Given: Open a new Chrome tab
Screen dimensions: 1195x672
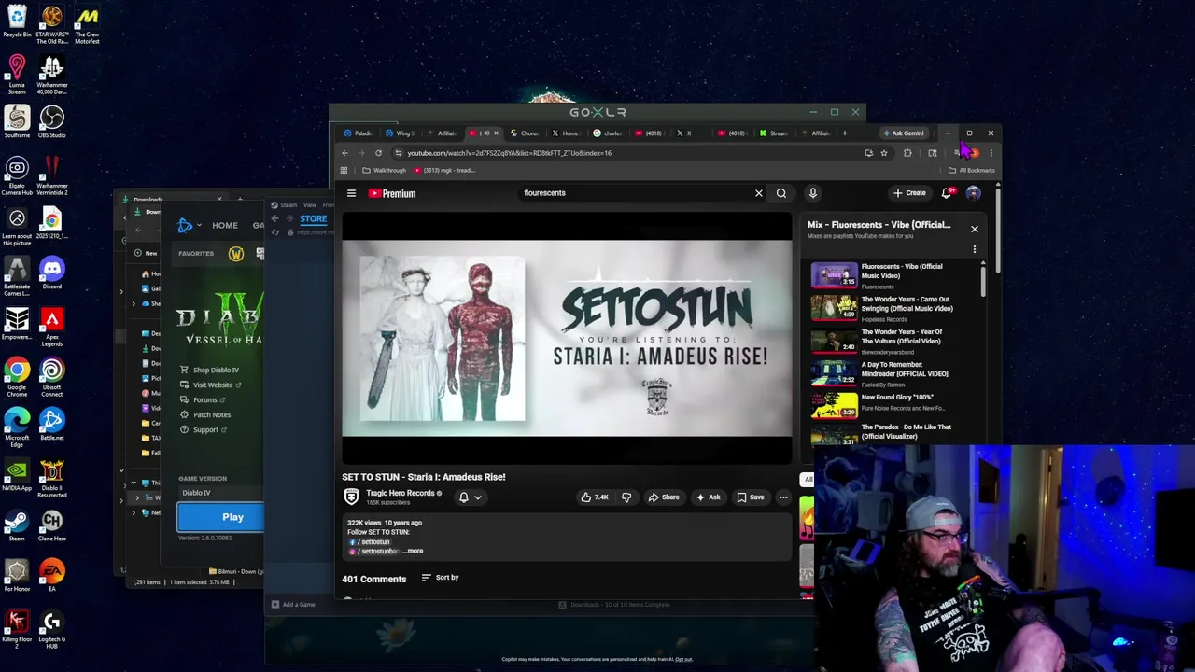Looking at the screenshot, I should coord(844,133).
